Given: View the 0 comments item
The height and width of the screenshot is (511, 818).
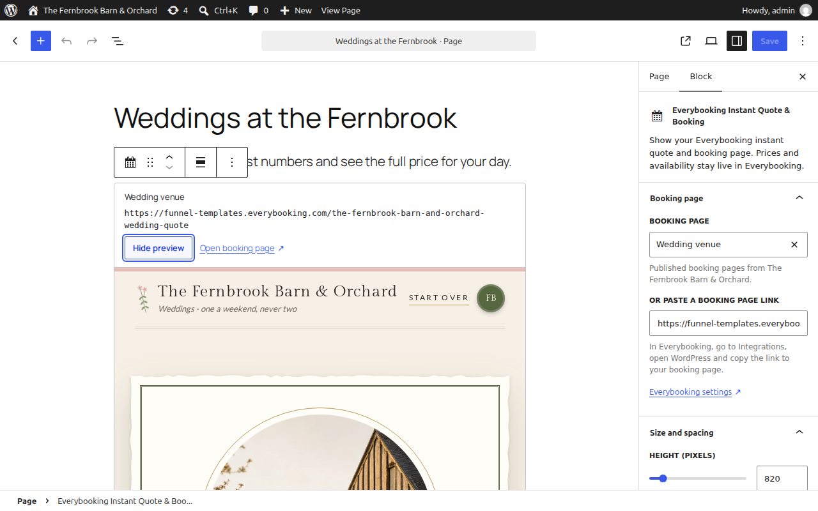Looking at the screenshot, I should tap(258, 10).
